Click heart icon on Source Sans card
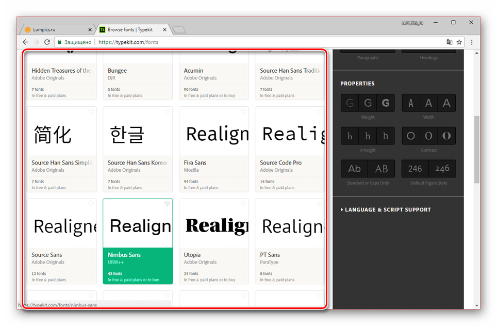Screen dimensions: 497x326 [91, 204]
